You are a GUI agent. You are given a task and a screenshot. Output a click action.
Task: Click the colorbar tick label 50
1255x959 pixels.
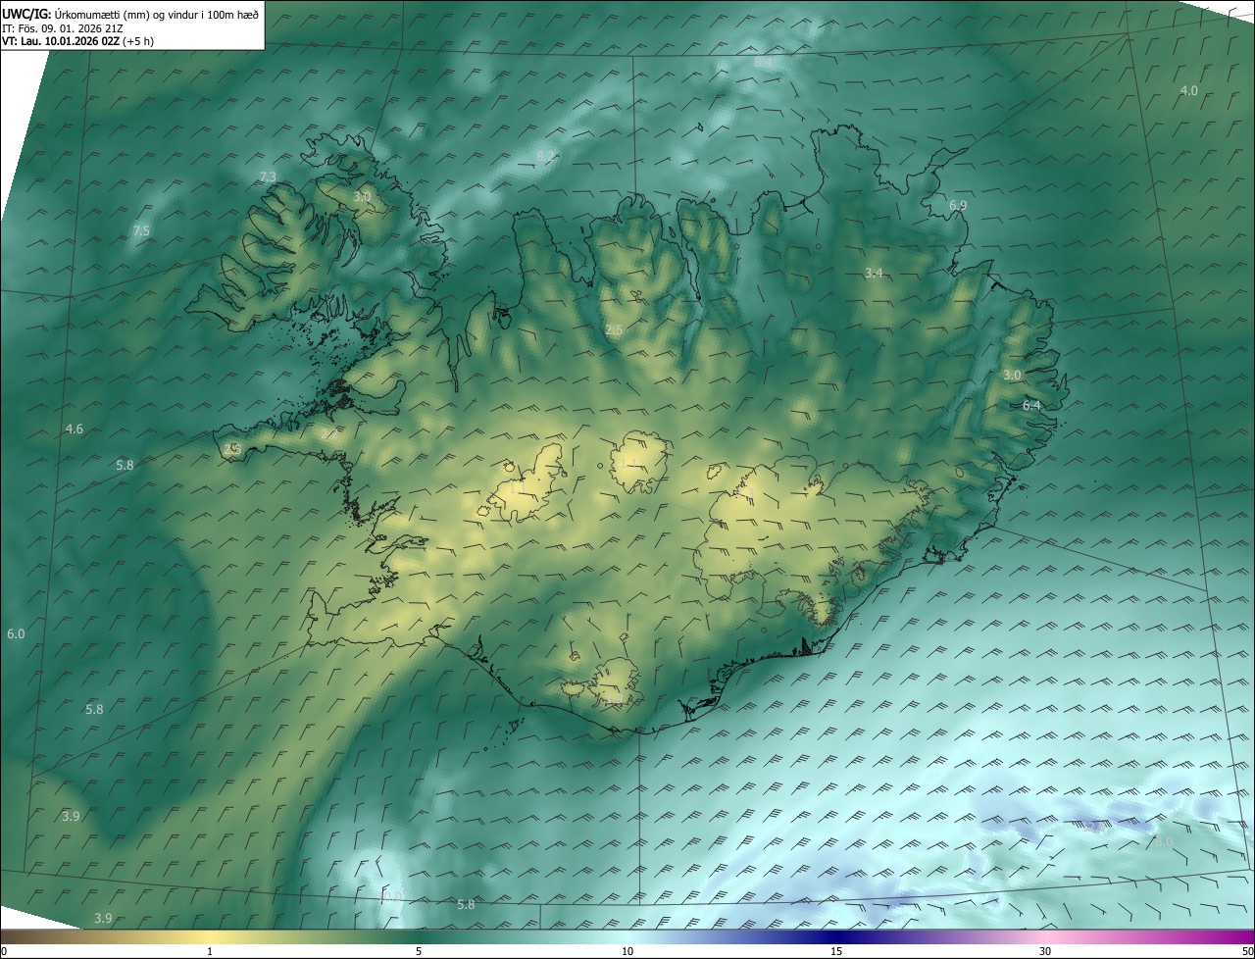(1247, 952)
